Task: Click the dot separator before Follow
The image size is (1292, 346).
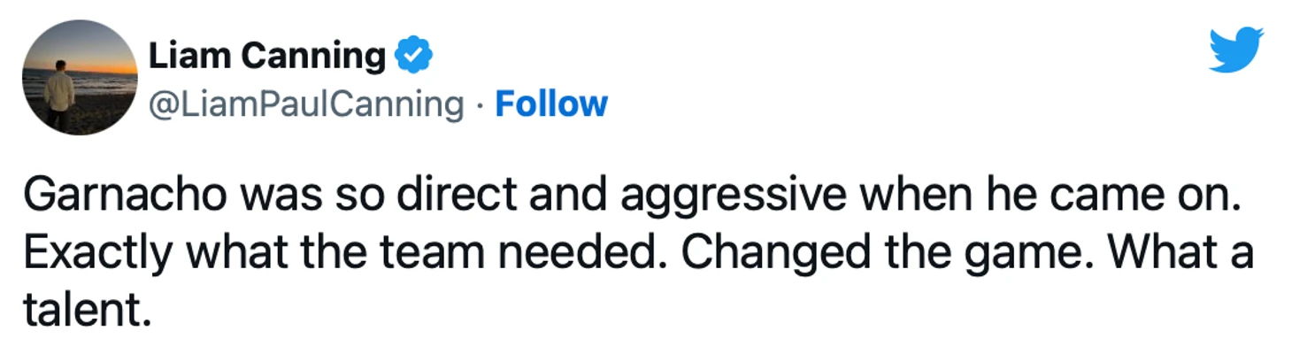Action: pyautogui.click(x=479, y=106)
